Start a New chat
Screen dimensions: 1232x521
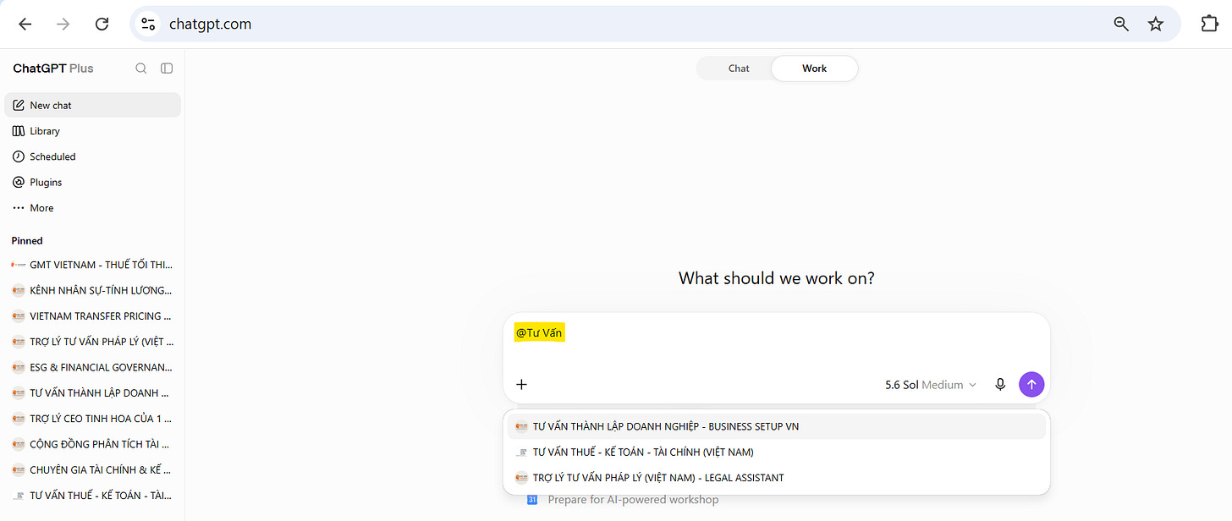click(93, 105)
